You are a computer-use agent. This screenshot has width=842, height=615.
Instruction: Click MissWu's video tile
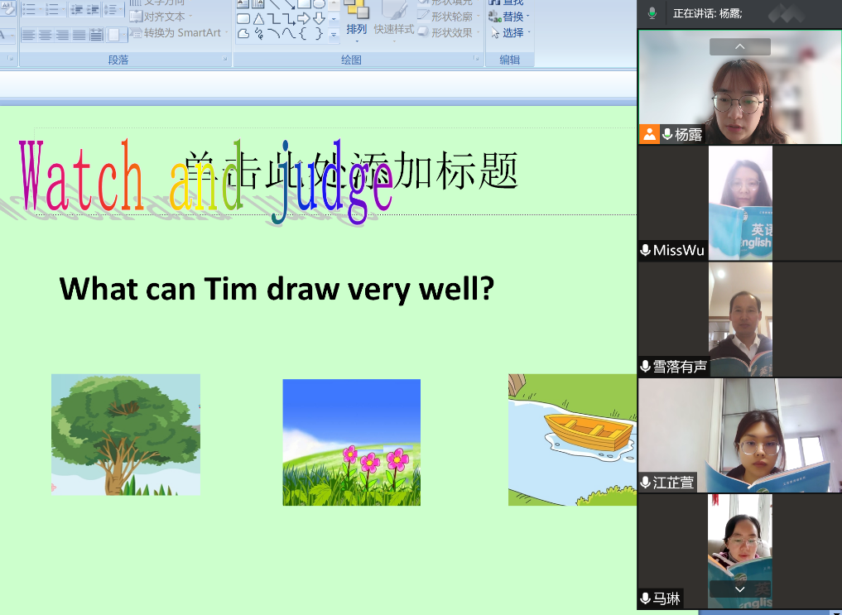tap(740, 203)
